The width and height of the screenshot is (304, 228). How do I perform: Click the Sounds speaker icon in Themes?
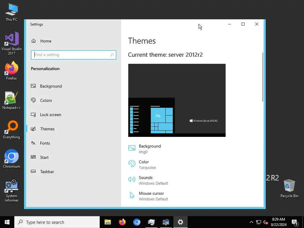[x=132, y=179]
